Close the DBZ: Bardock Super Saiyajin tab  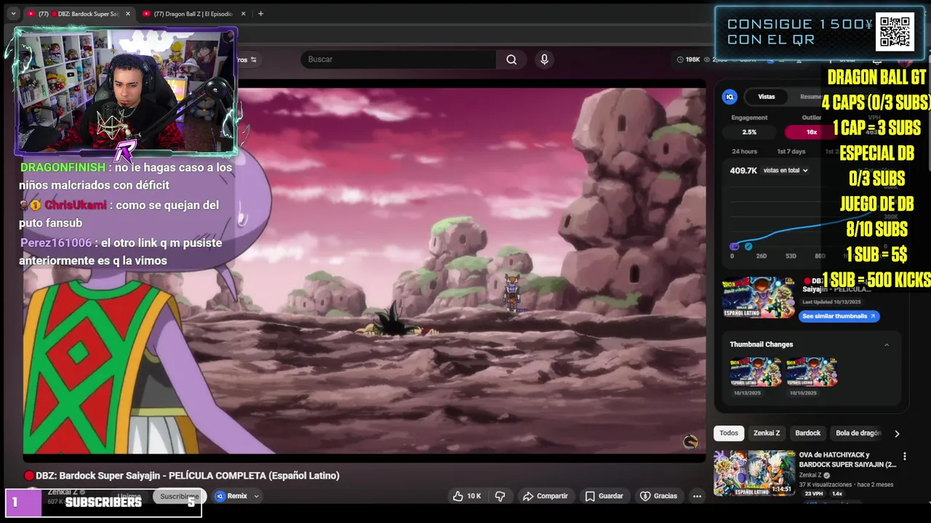tap(128, 14)
